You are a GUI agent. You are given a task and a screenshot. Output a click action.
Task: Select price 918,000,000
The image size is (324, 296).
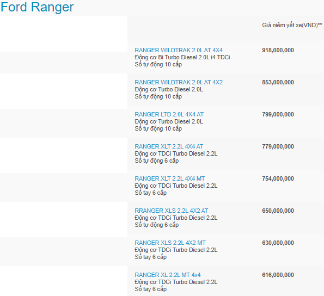click(278, 50)
